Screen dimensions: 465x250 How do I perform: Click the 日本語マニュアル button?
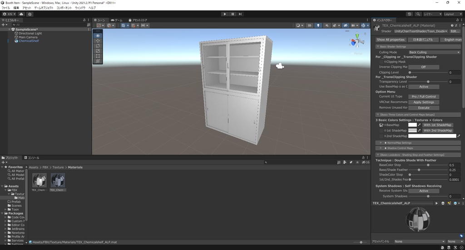(423, 40)
